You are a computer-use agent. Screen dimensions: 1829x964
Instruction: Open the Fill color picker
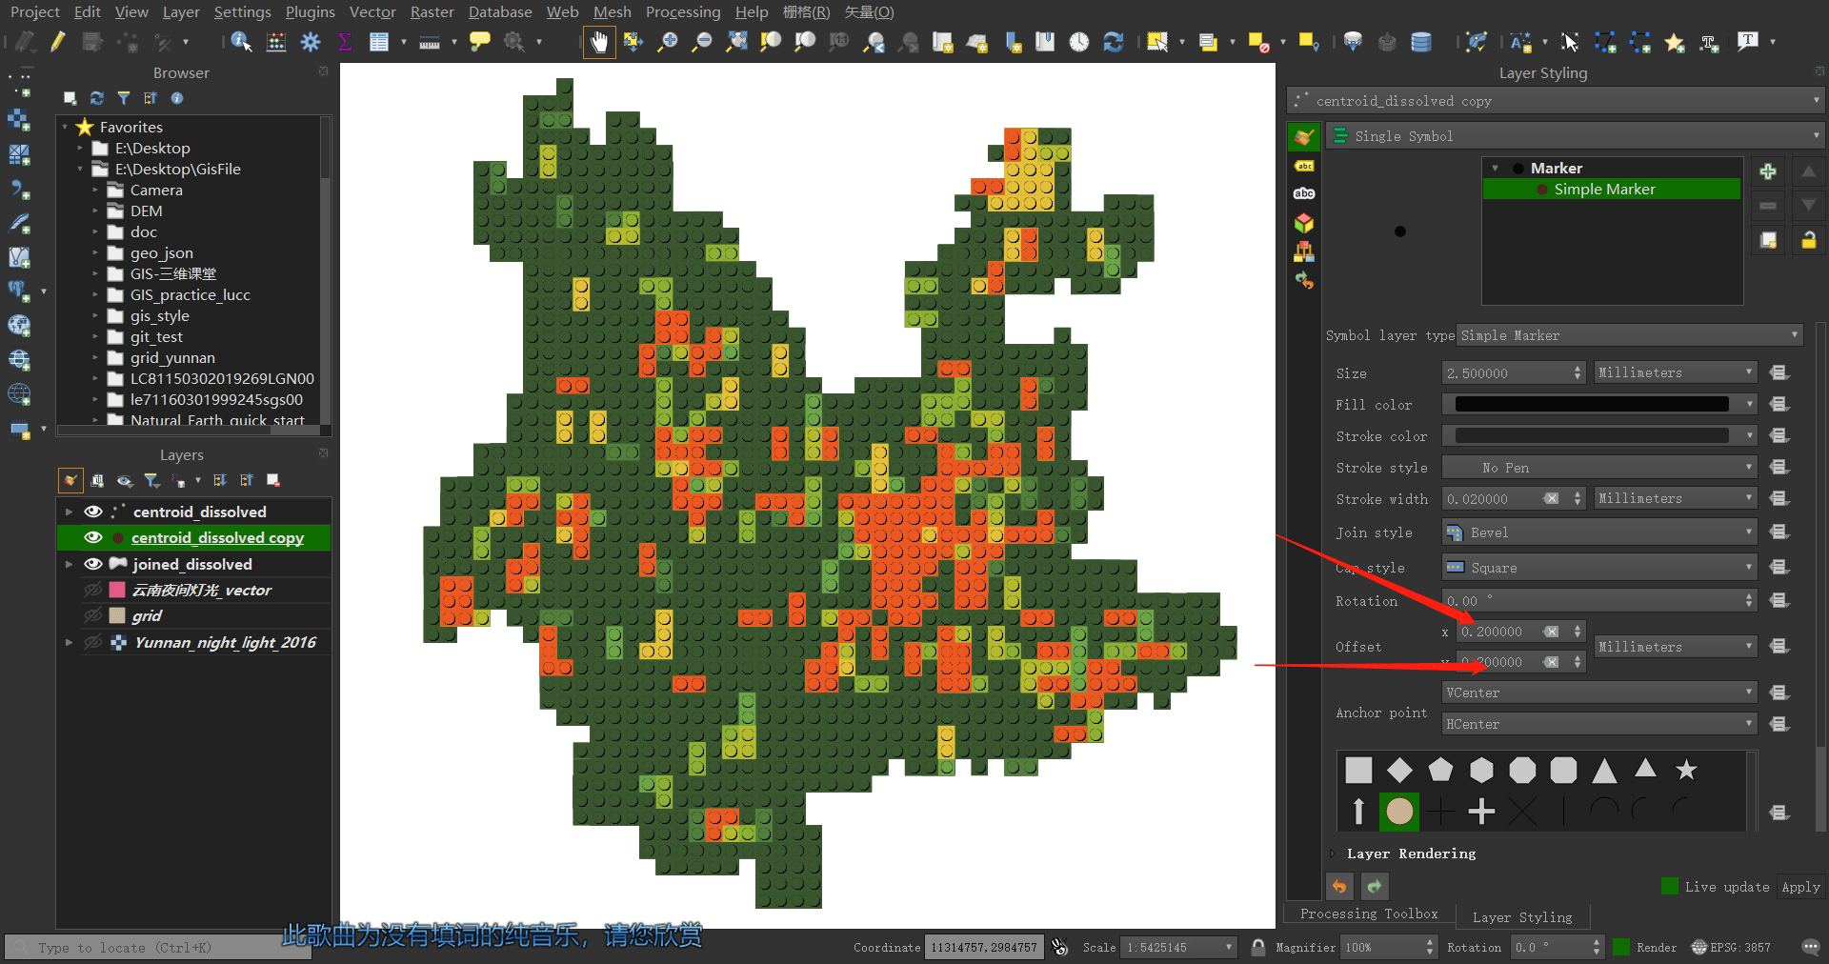pos(1598,405)
